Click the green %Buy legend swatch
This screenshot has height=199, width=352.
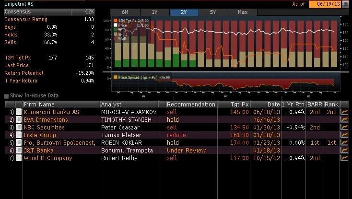pos(116,30)
